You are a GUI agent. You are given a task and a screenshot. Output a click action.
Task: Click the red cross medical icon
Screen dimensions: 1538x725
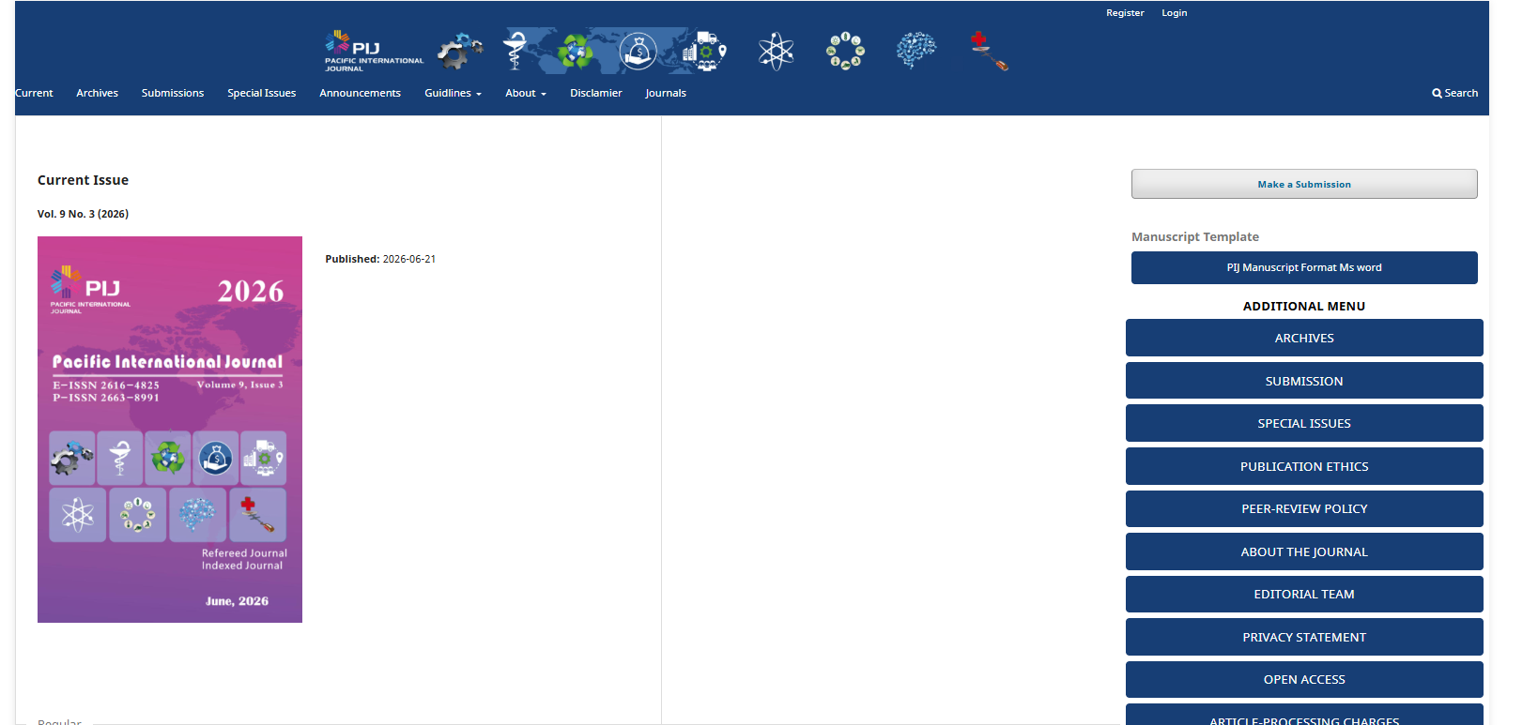click(x=989, y=51)
